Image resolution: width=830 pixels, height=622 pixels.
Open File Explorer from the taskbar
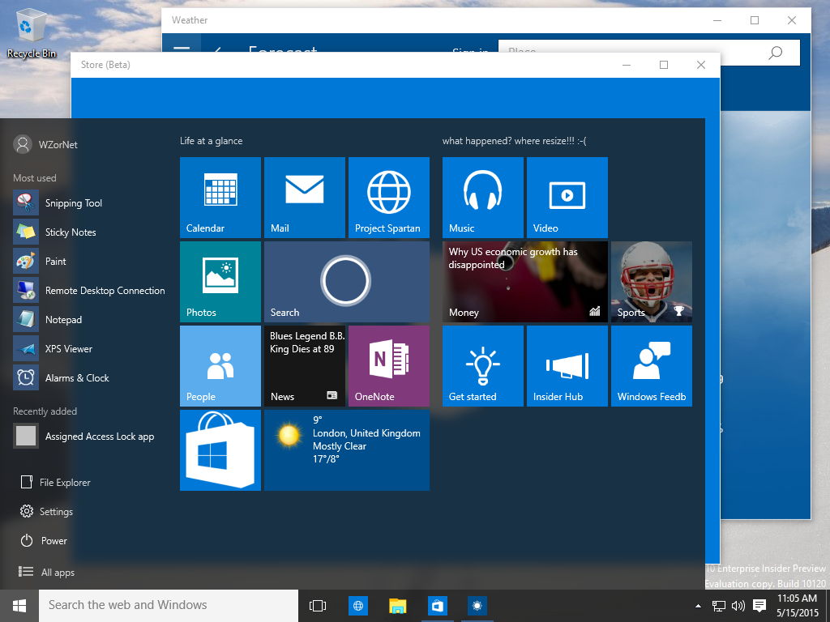pos(397,606)
